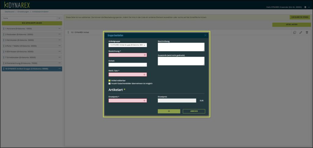313x148 pixels.
Task: Click into the MwSt.-Satz required field
Action: point(127,74)
